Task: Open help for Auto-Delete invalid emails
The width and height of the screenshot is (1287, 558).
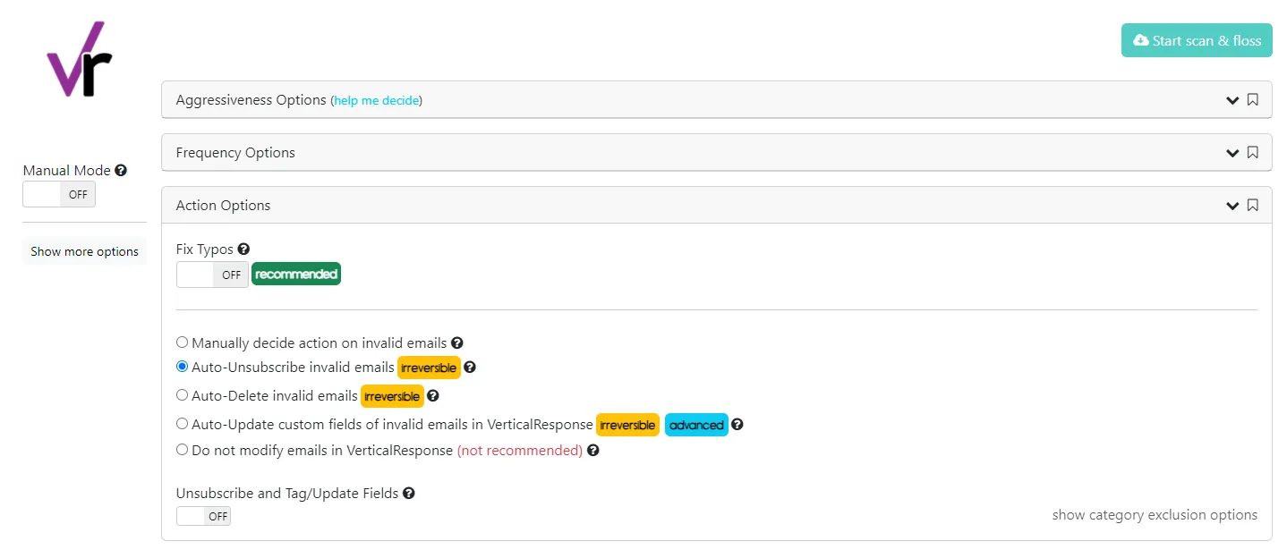Action: [433, 395]
